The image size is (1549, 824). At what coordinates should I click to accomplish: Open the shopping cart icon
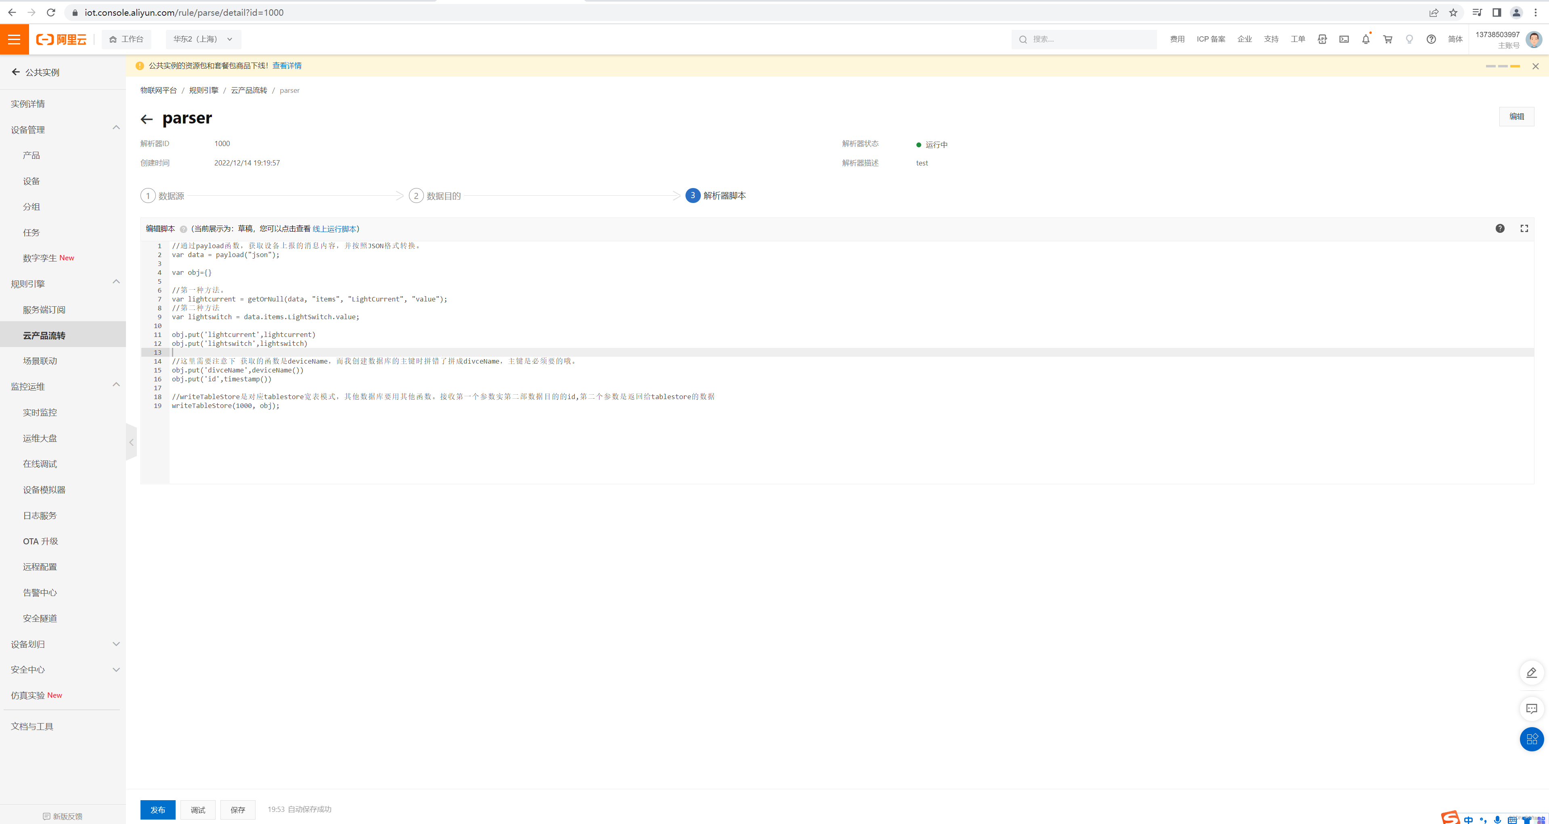point(1388,39)
